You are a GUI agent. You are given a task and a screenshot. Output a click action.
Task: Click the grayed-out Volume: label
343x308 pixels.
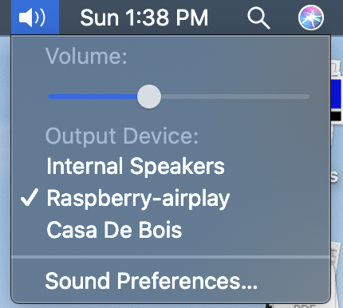(86, 56)
